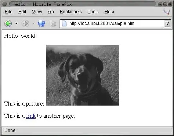Open the Edit menu
The width and height of the screenshot is (174, 136).
pos(22,12)
